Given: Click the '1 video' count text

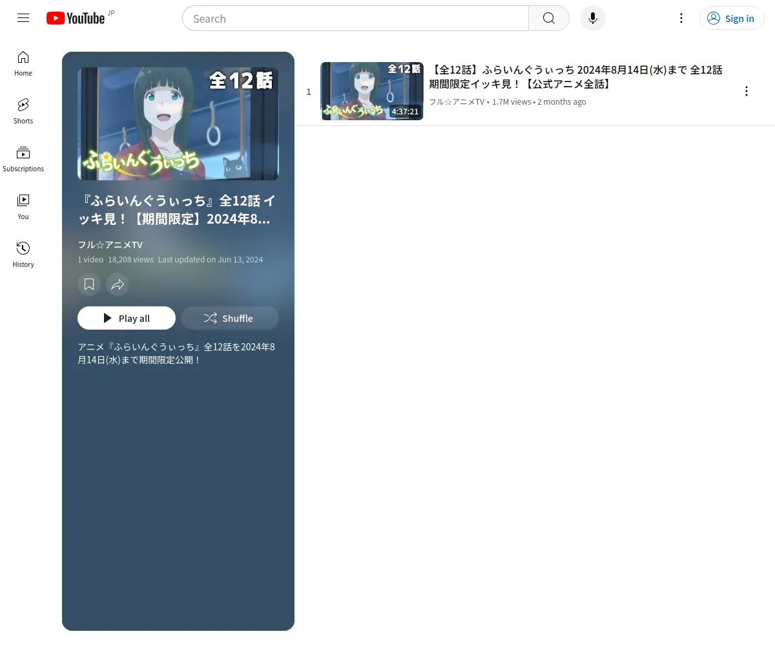Looking at the screenshot, I should (x=90, y=260).
